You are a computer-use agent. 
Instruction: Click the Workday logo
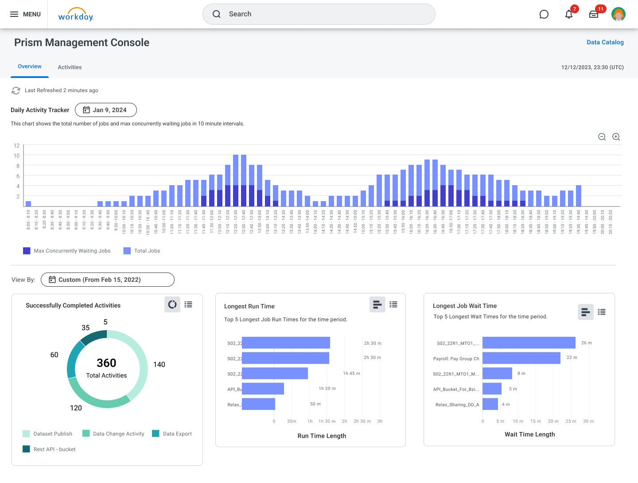click(x=76, y=15)
